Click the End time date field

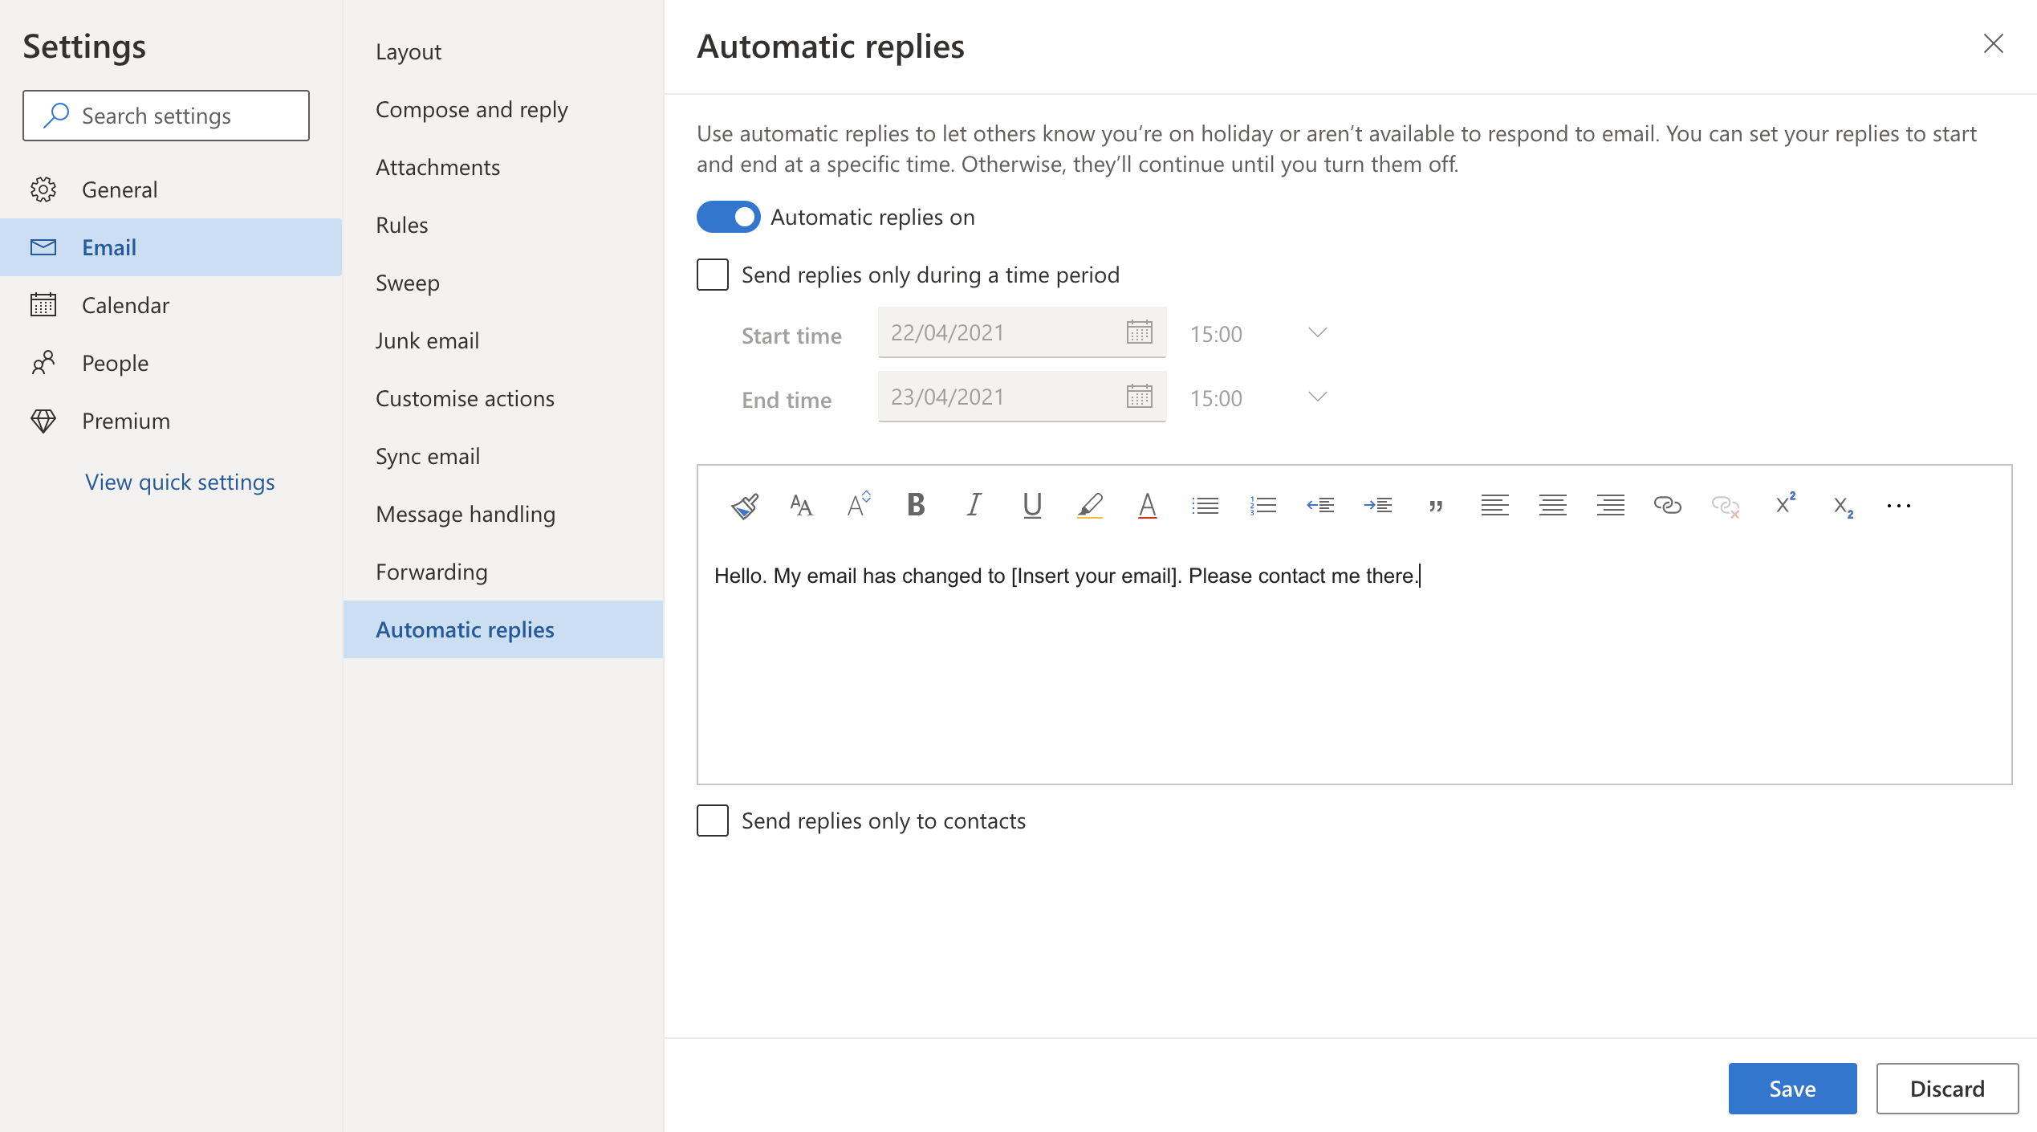point(1022,397)
